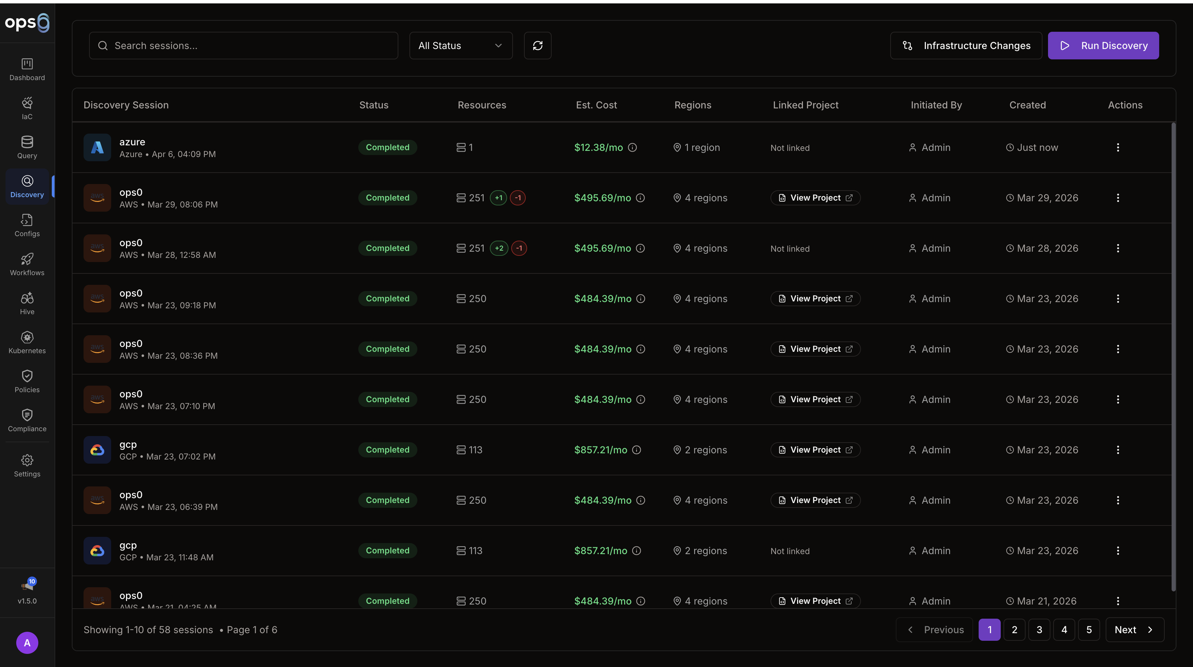Navigate to the Compliance page
Viewport: 1193px width, 667px height.
27,420
